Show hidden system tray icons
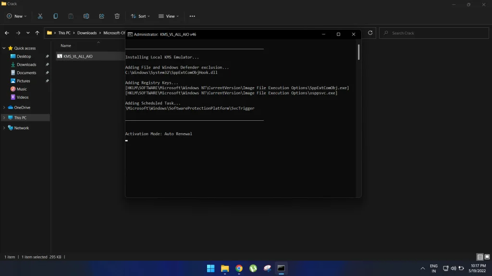Screen dimensions: 492x276 click(x=423, y=268)
